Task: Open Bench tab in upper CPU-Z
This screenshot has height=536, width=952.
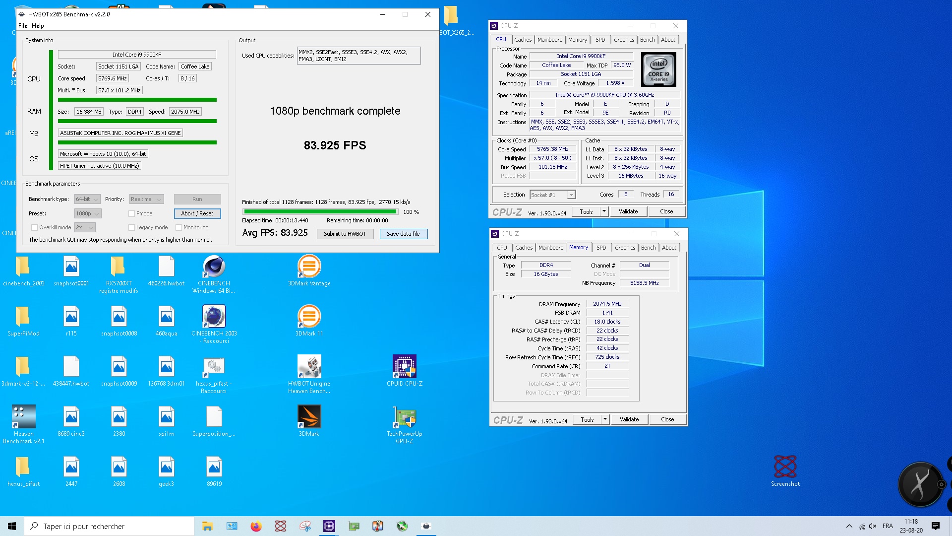Action: [x=647, y=40]
